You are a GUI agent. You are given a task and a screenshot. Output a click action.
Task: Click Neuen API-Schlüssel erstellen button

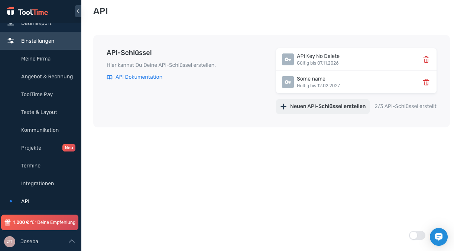click(323, 106)
